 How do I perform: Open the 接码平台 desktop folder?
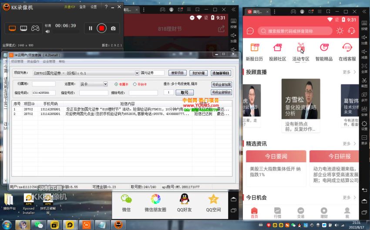9,201
